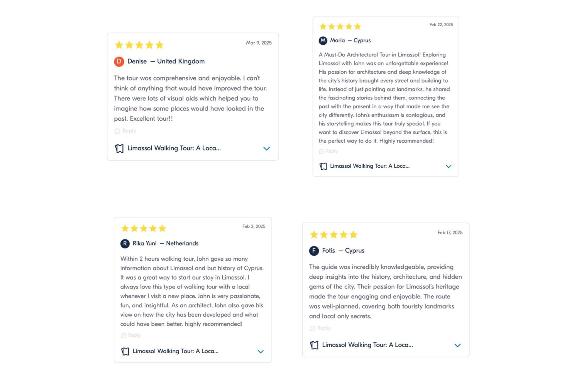Screen dimensions: 579x386
Task: Click Rika Yuni's avatar icon
Action: point(125,243)
